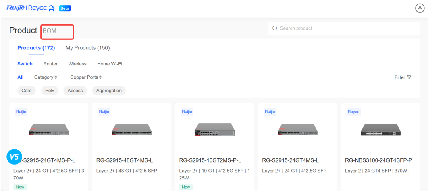Open the user account profile icon
This screenshot has height=195, width=428.
click(x=420, y=8)
